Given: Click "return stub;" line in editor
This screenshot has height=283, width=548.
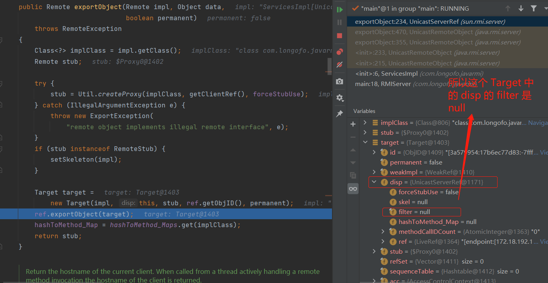Looking at the screenshot, I should (58, 236).
